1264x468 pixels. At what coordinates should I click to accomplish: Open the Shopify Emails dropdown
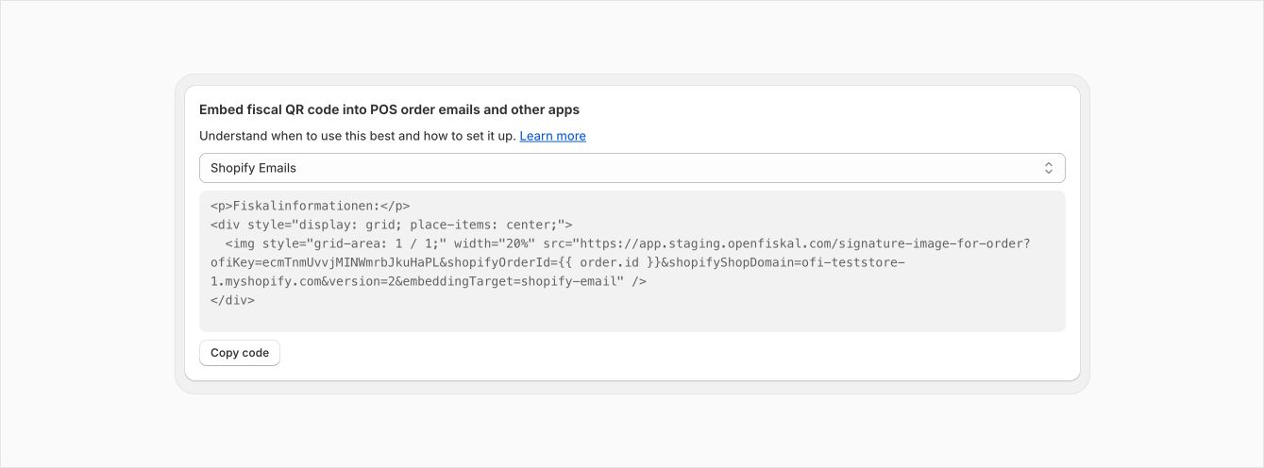632,168
